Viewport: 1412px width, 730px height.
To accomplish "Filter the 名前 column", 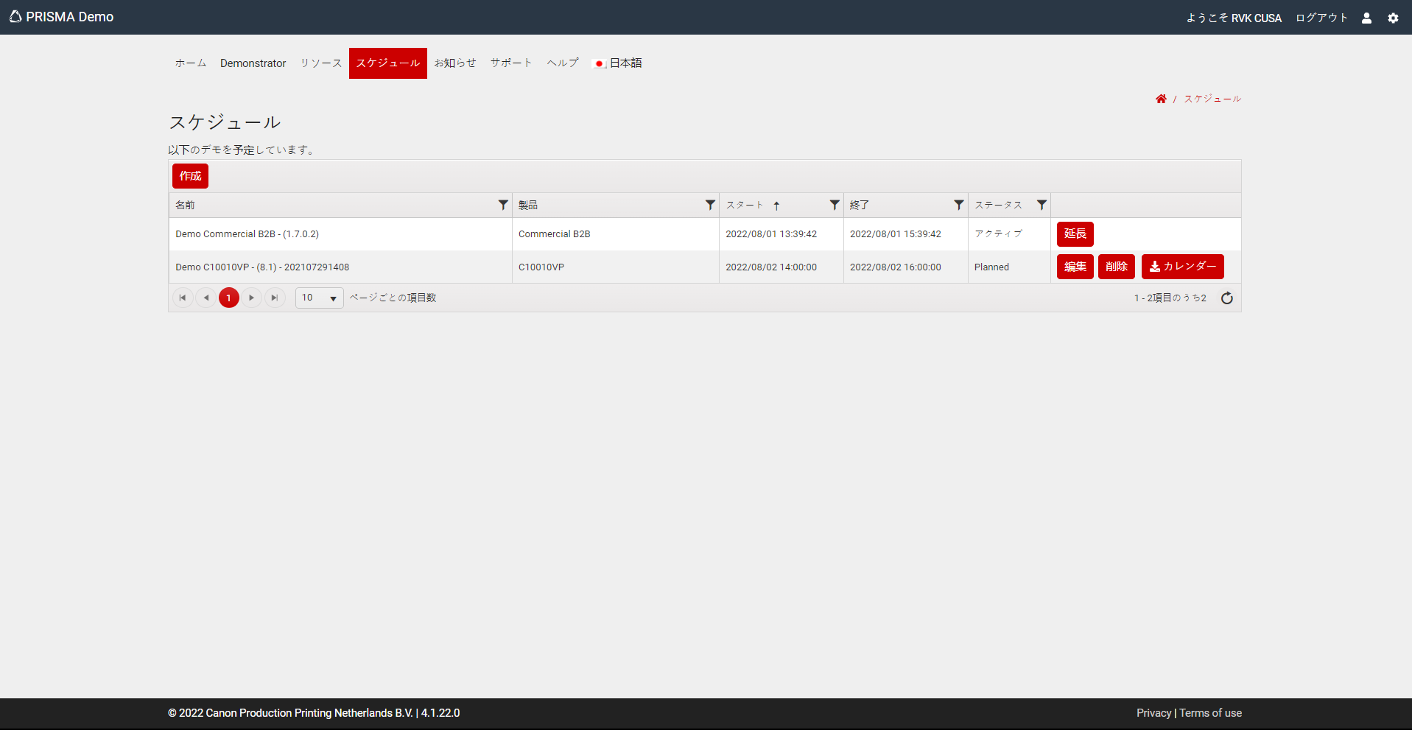I will coord(503,205).
